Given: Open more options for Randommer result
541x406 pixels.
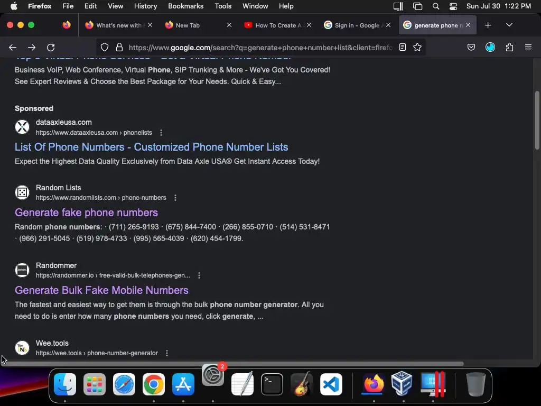Looking at the screenshot, I should pos(199,275).
